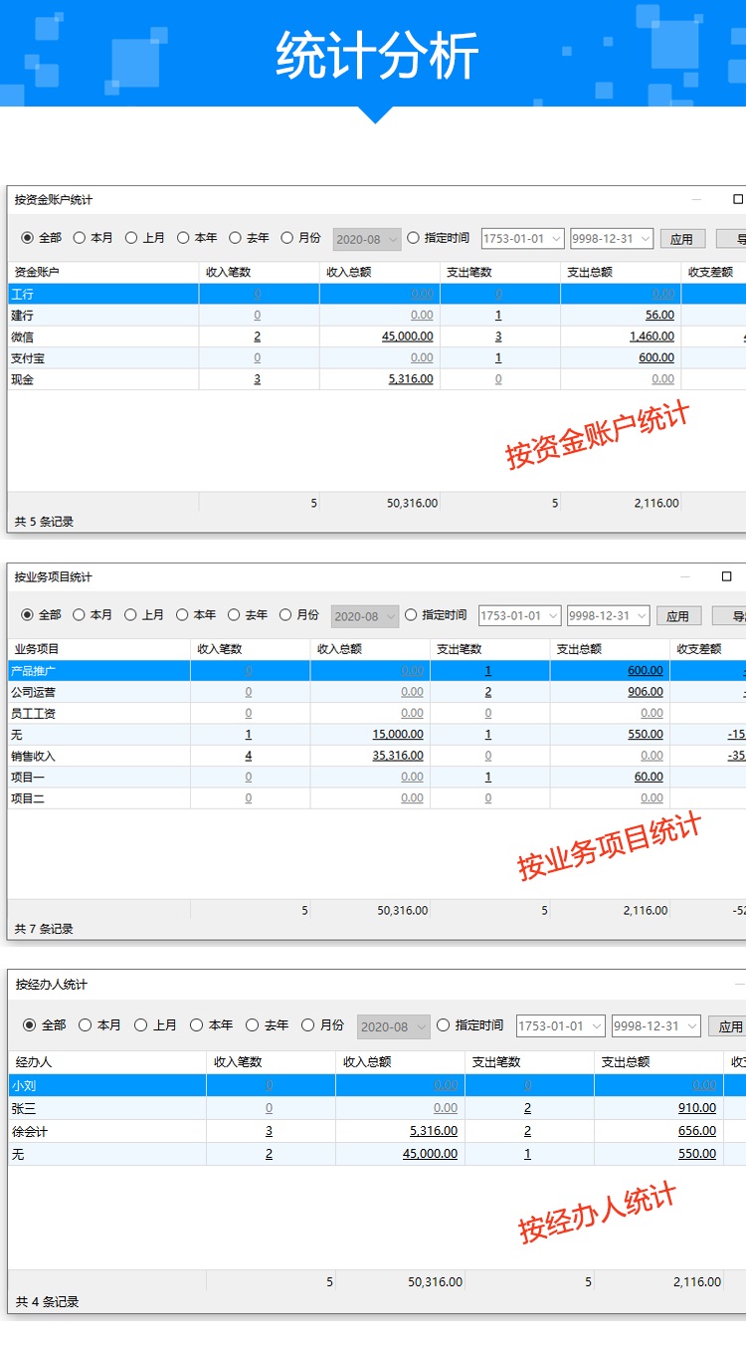Minimize the 按业务项目统计 window
Viewport: 746px width, 1355px height.
pyautogui.click(x=685, y=576)
